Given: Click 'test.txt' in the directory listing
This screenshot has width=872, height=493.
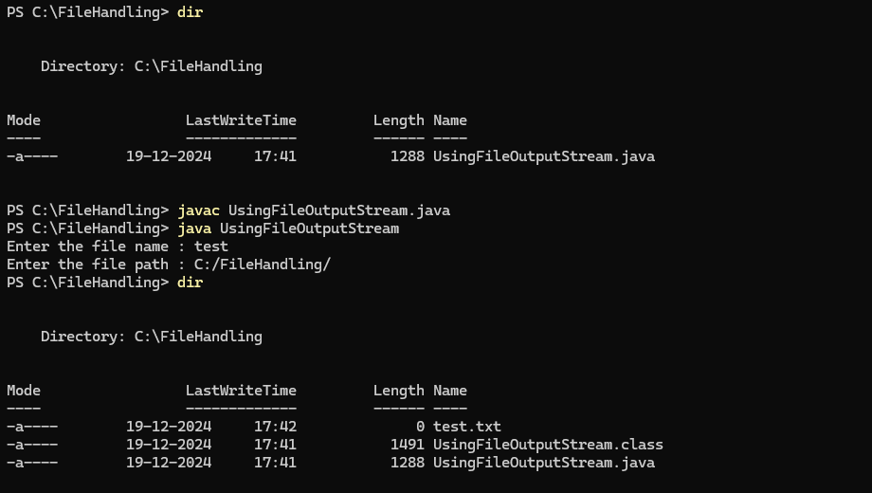Looking at the screenshot, I should [466, 427].
